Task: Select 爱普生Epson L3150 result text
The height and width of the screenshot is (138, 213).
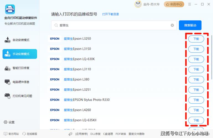Action: (x=77, y=49)
